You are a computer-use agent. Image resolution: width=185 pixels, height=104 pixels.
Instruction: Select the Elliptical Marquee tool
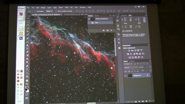click(x=28, y=22)
